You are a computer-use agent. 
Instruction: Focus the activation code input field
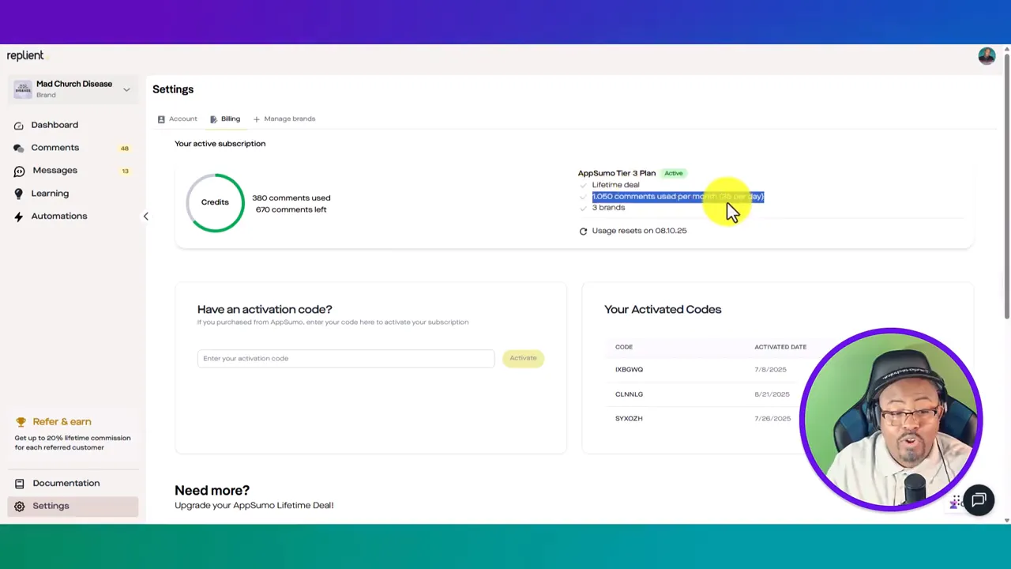tap(346, 359)
